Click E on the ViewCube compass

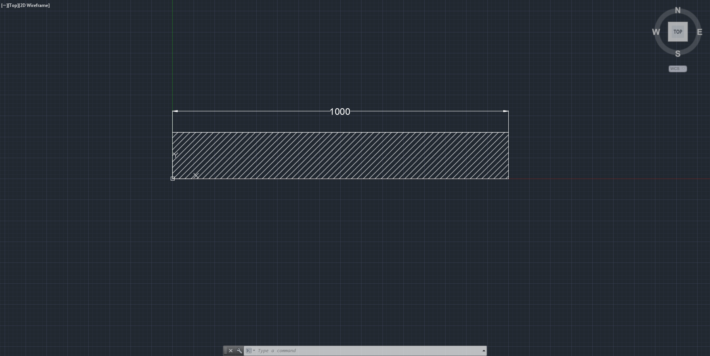pyautogui.click(x=700, y=32)
